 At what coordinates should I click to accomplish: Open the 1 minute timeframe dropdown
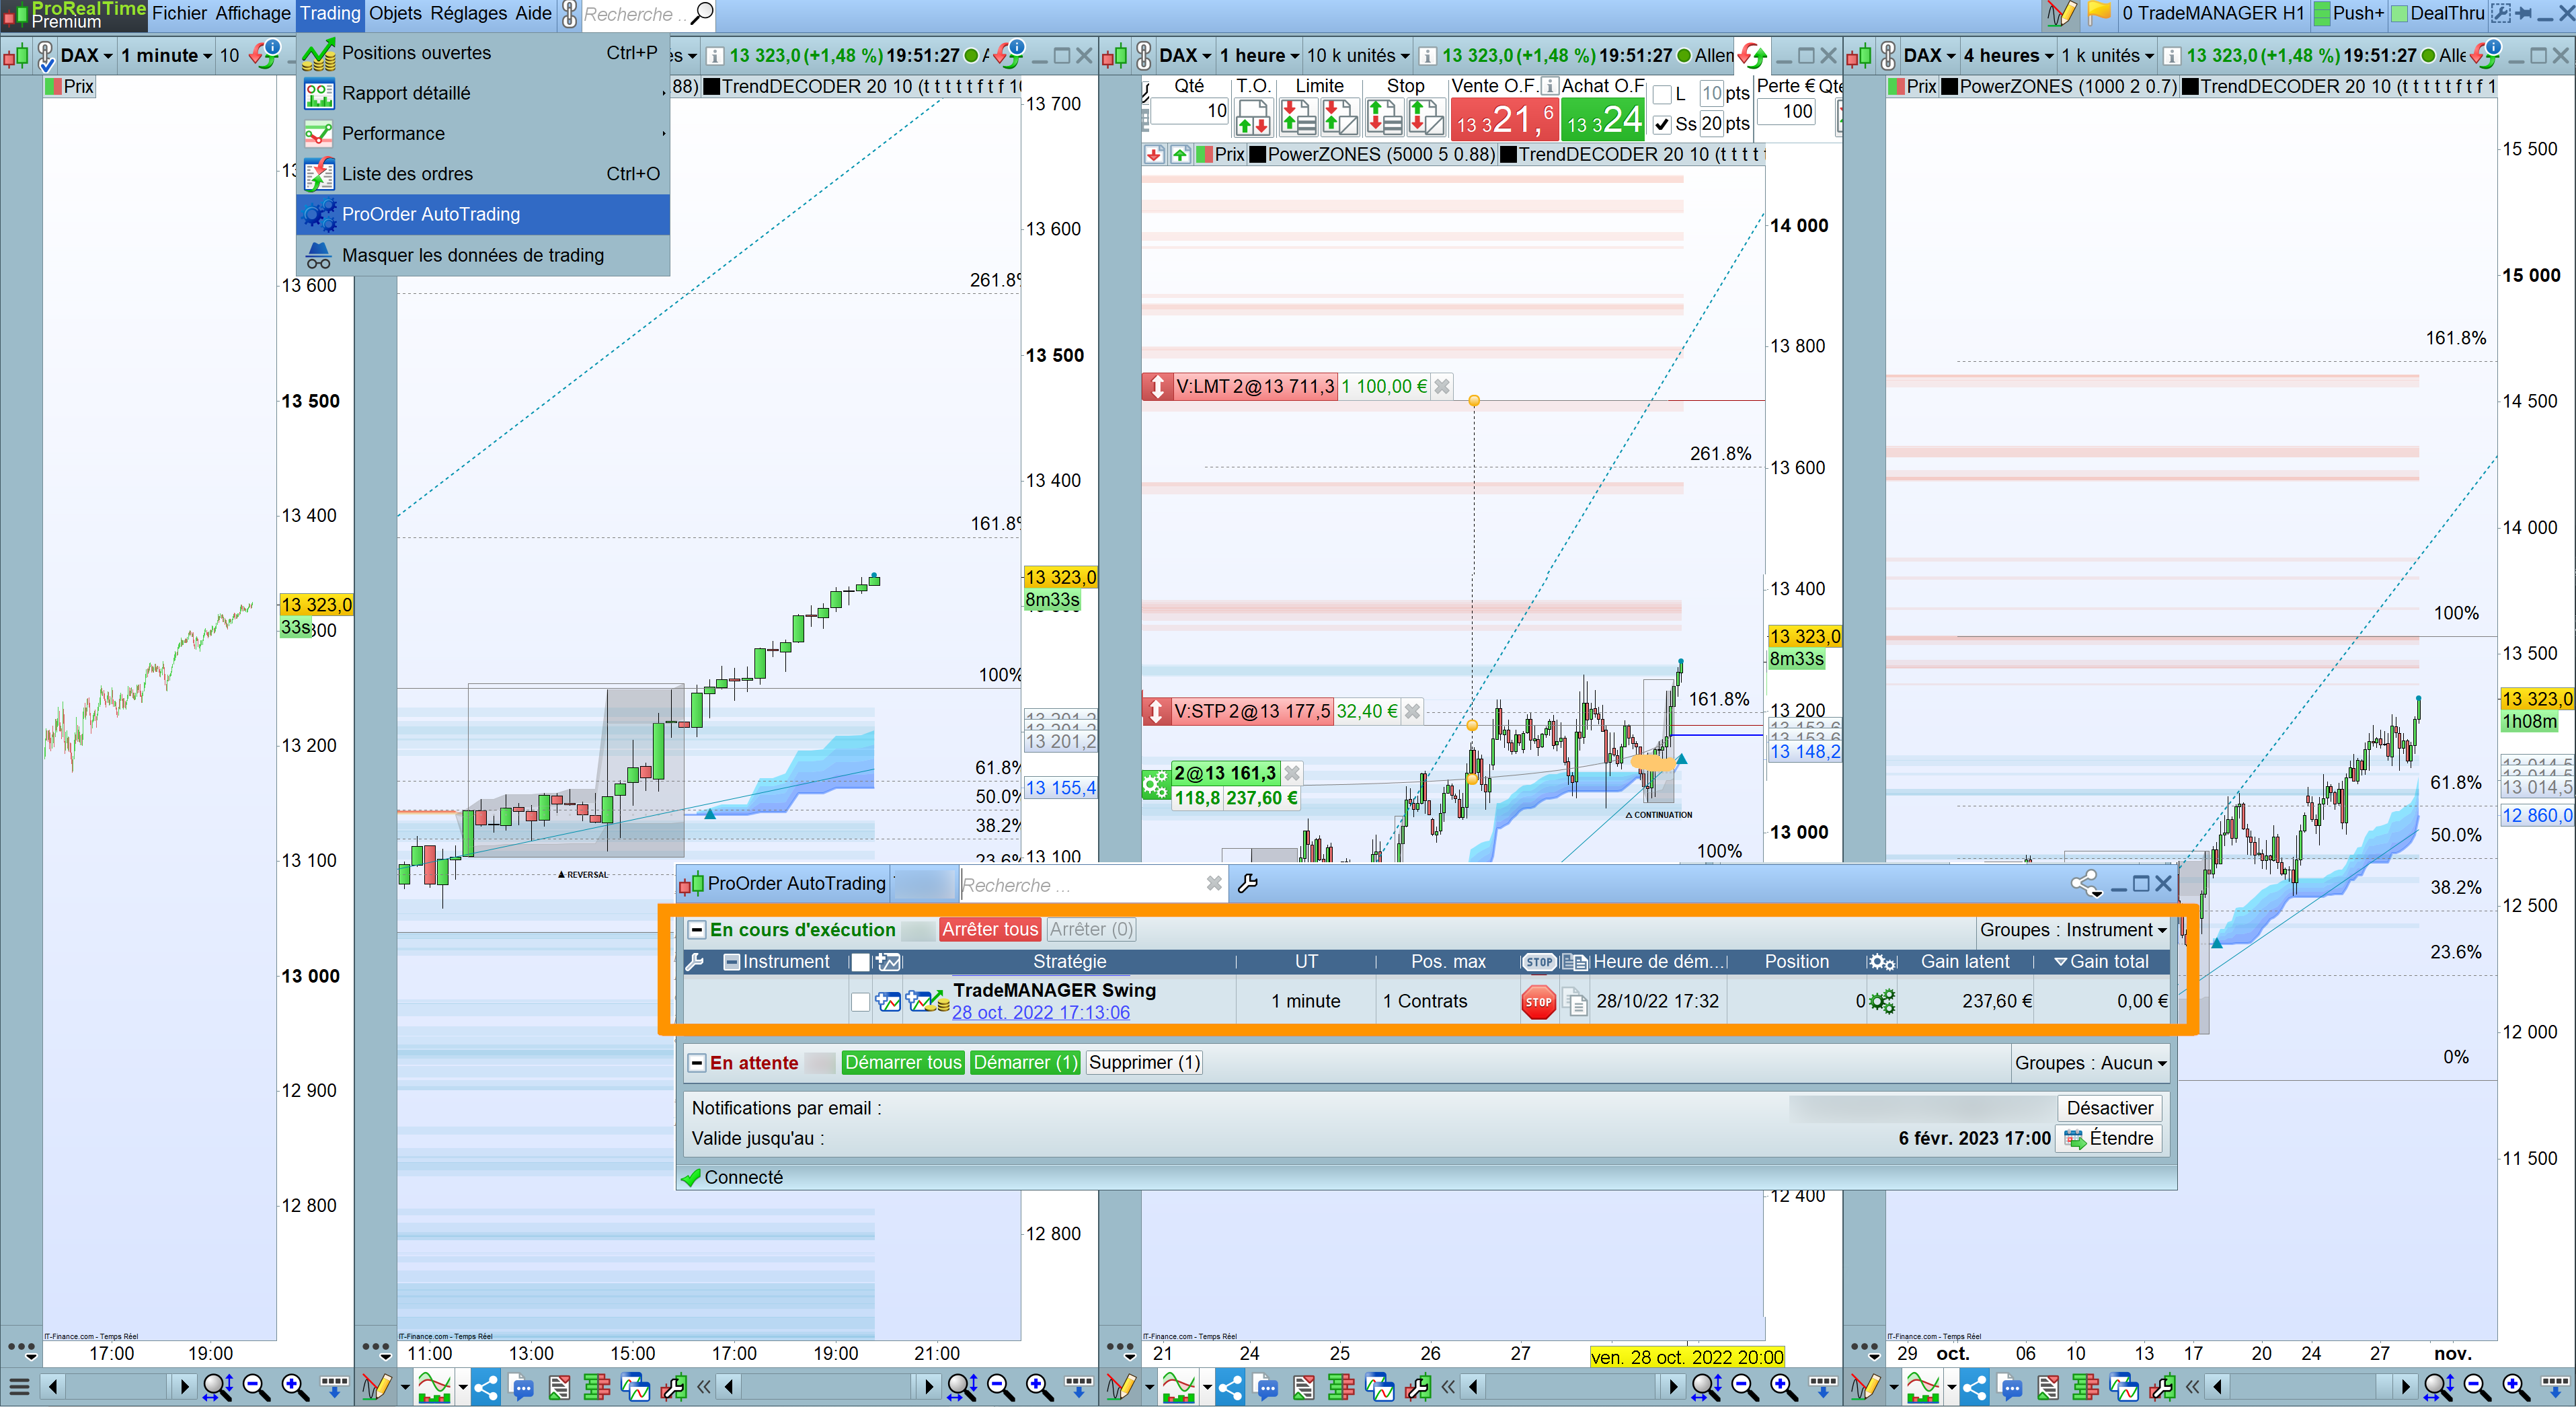166,56
